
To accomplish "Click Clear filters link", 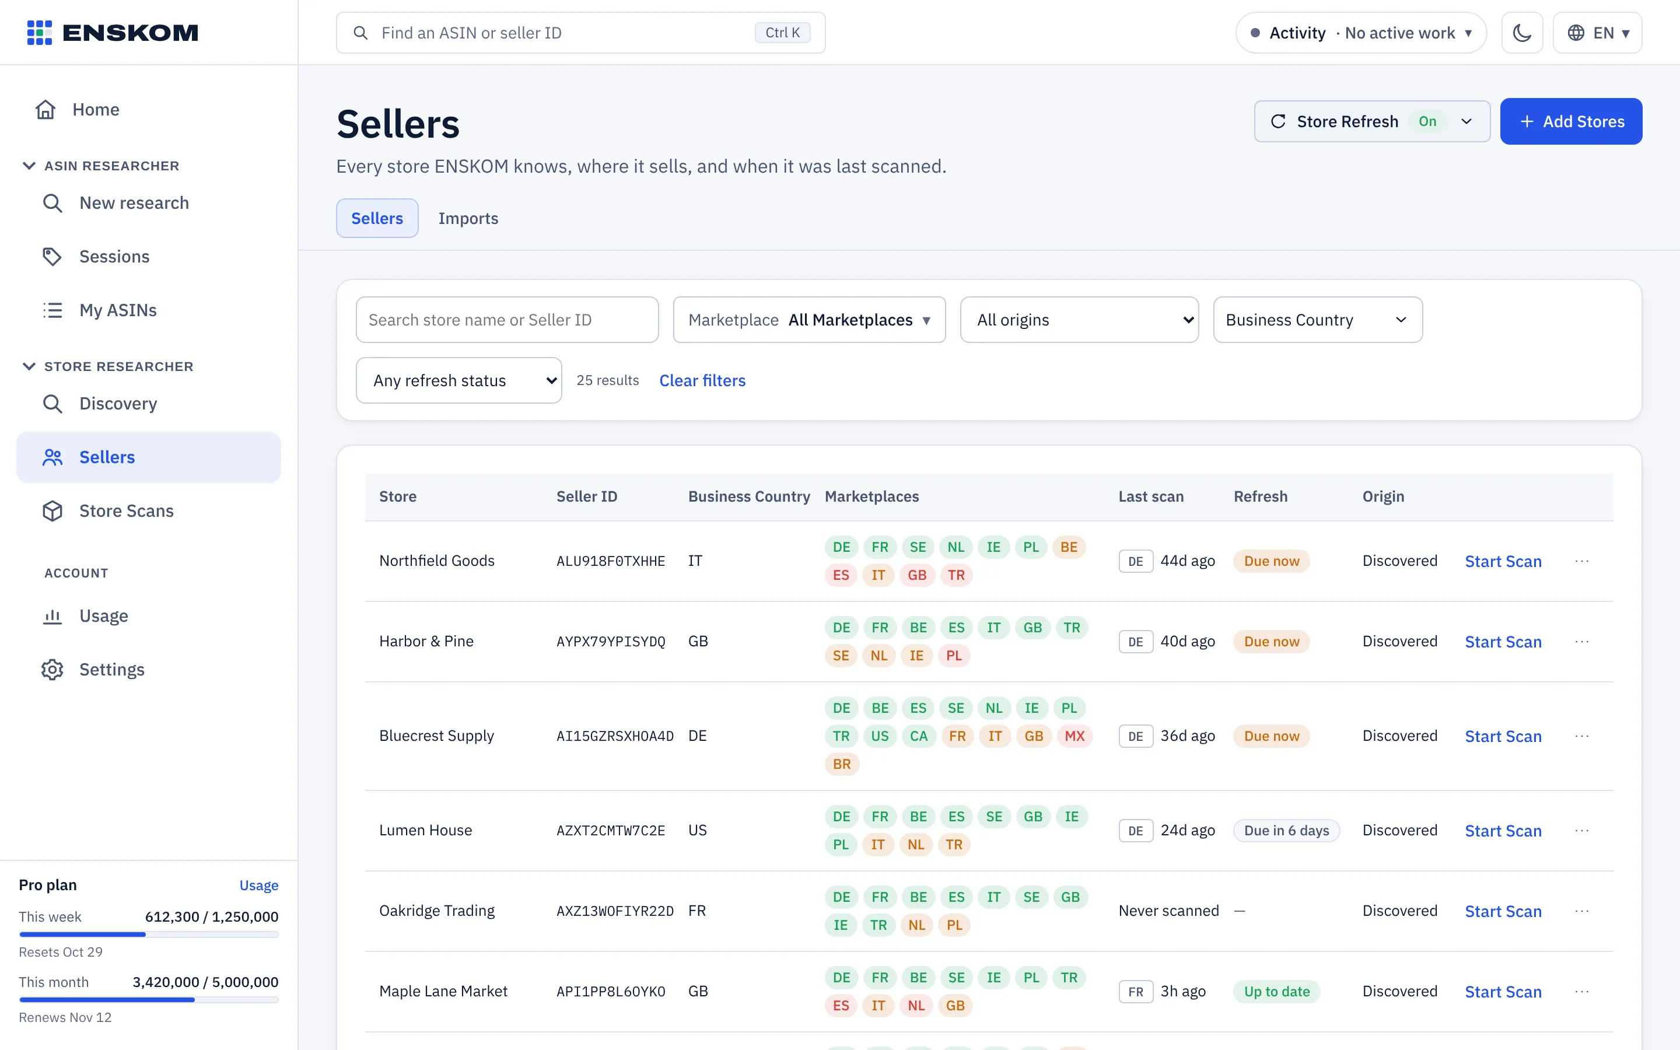I will [x=702, y=380].
